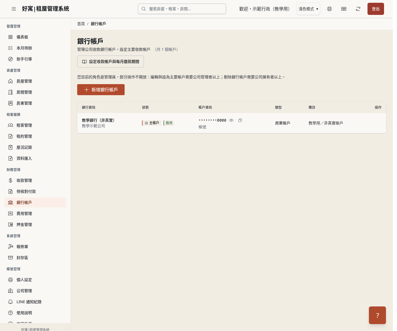
Task: Click the user circle icon beside 個人設定
Action: pos(10,280)
